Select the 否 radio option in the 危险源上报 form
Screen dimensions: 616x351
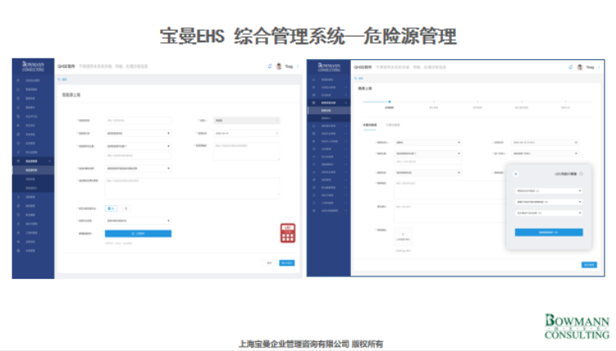pos(125,208)
